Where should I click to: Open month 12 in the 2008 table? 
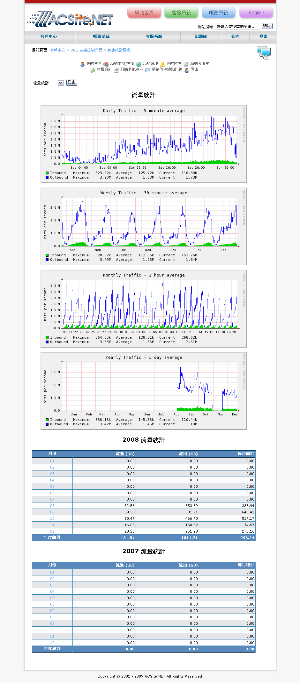(x=52, y=531)
